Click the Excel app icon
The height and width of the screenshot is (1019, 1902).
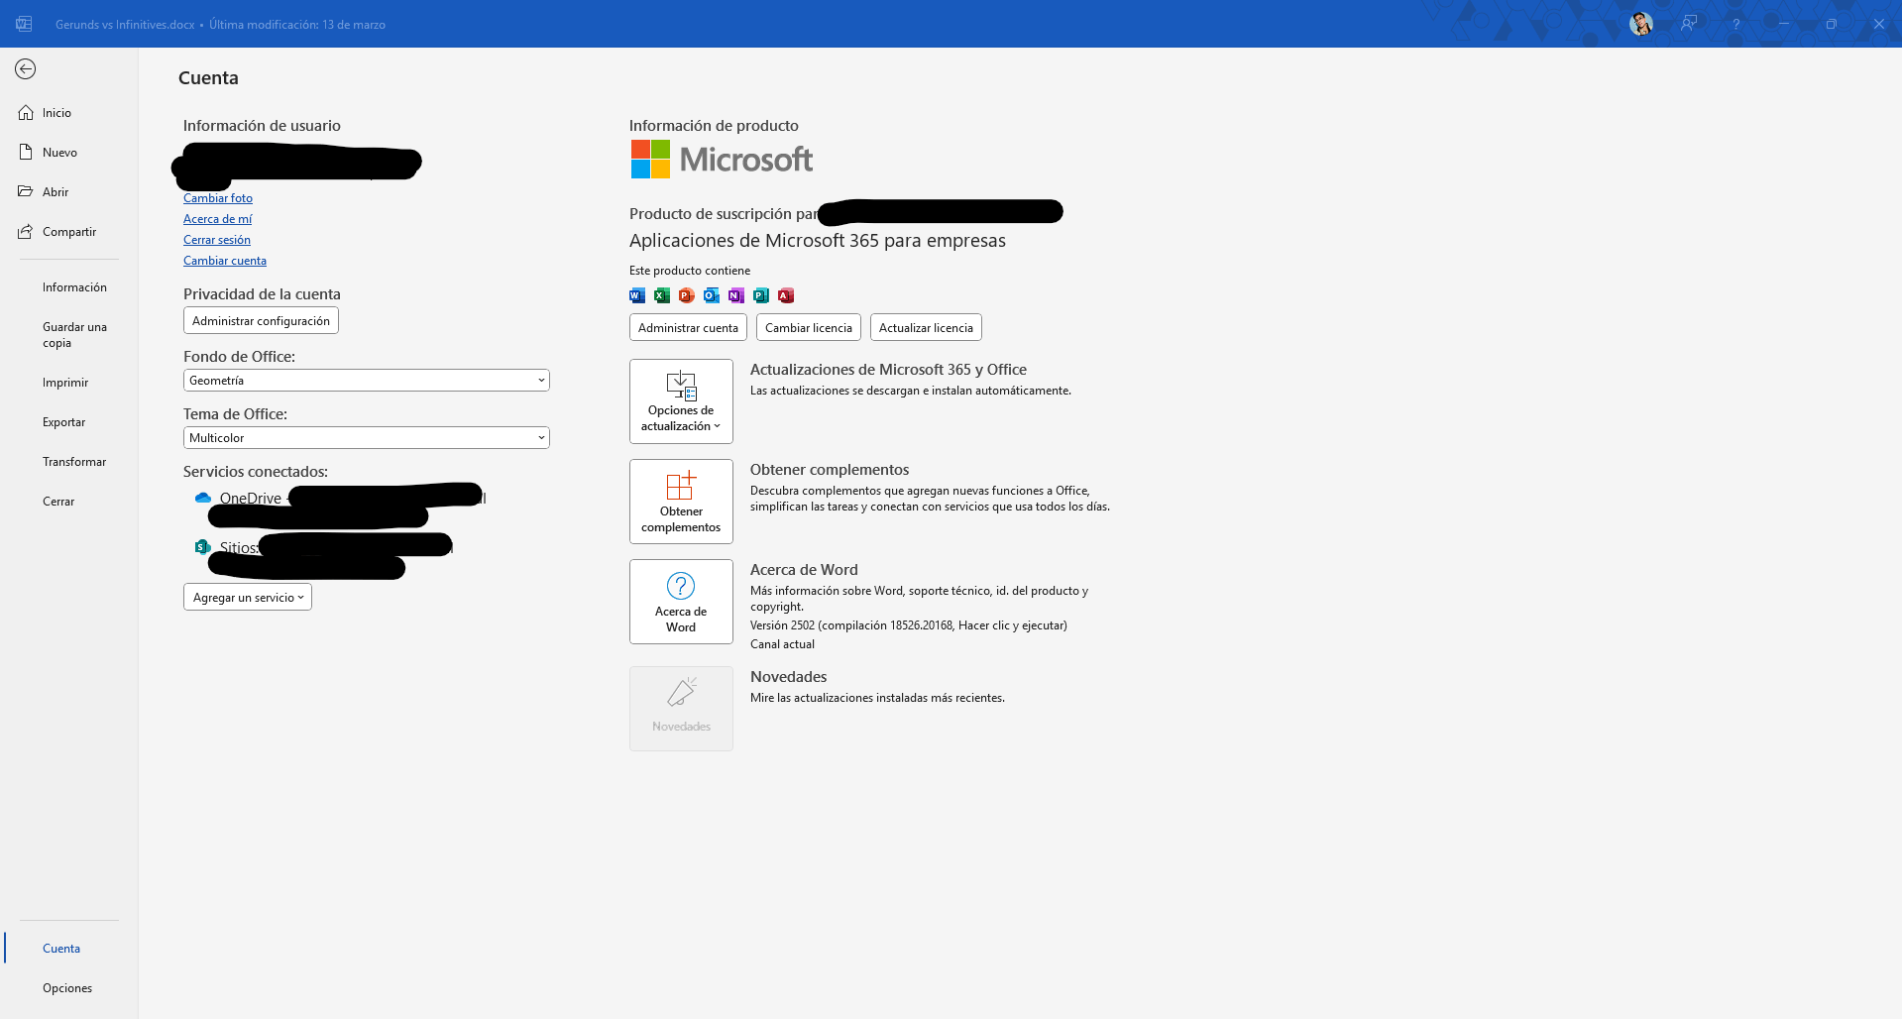[x=662, y=295]
